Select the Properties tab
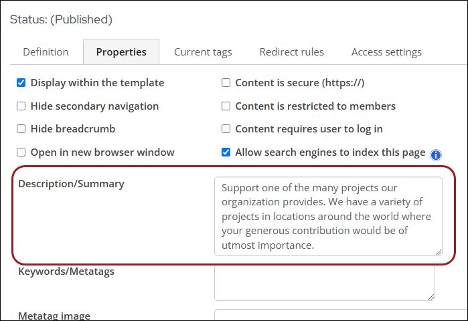Viewport: 468px width, 321px height. click(121, 52)
